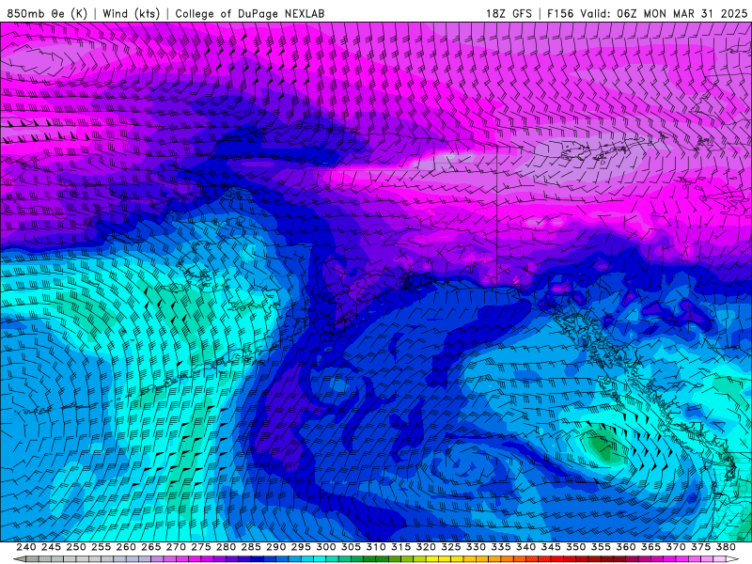Click the 290 color scale label
This screenshot has width=752, height=564.
pyautogui.click(x=275, y=547)
